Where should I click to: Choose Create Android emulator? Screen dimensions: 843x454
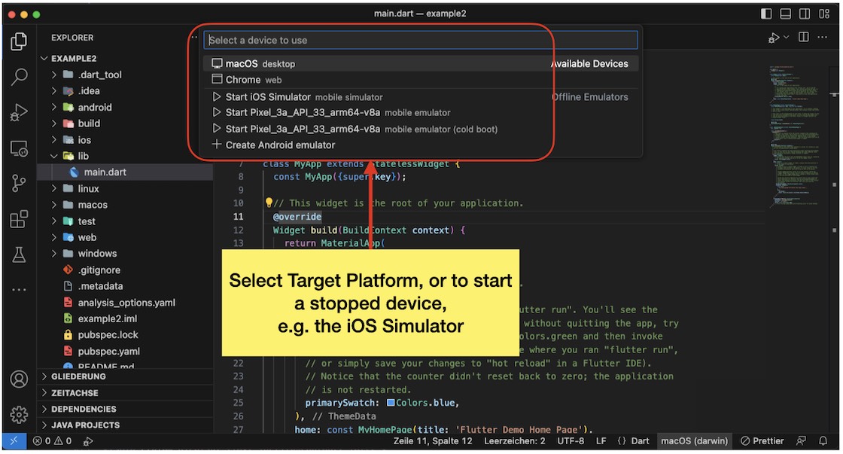[421, 145]
